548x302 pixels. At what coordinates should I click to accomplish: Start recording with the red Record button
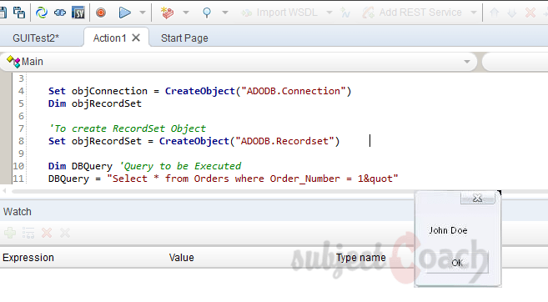pyautogui.click(x=101, y=13)
